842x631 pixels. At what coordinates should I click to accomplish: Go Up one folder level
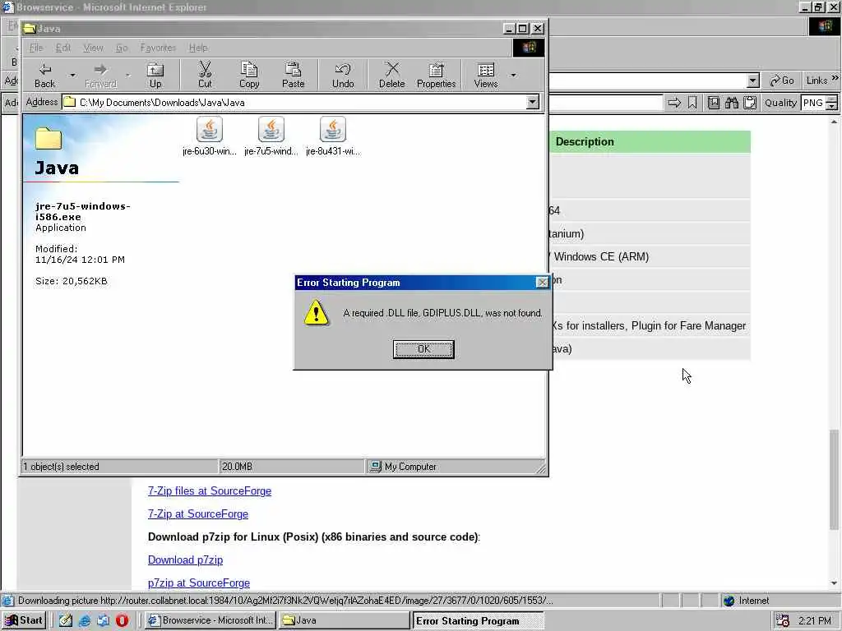coord(155,75)
